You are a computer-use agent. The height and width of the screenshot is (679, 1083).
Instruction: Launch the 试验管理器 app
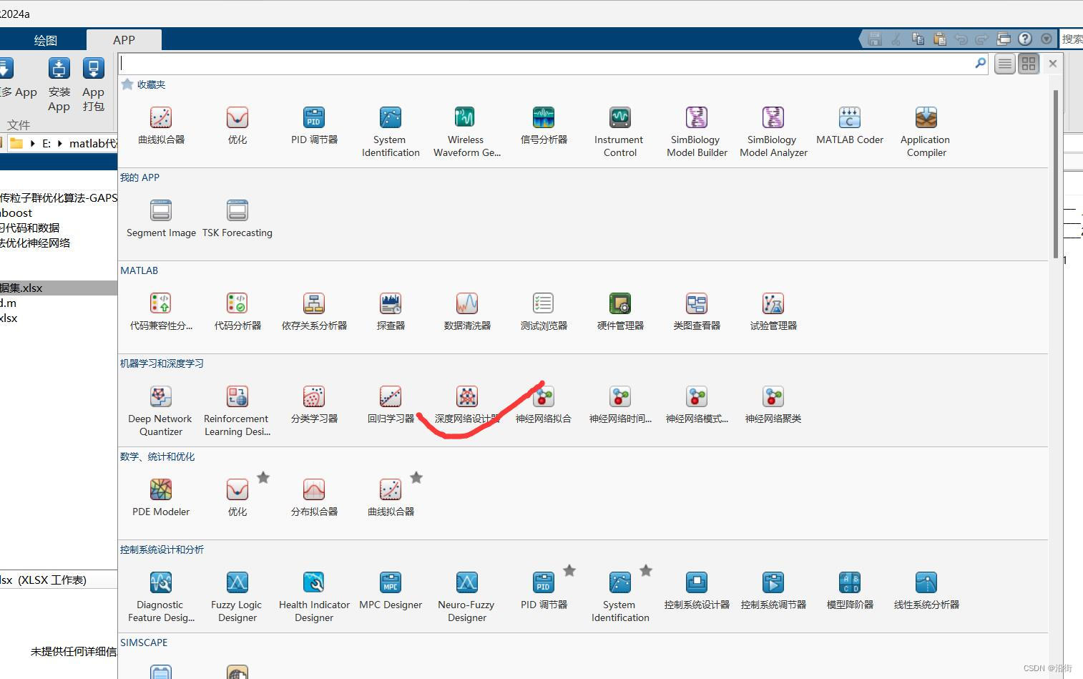click(x=773, y=311)
